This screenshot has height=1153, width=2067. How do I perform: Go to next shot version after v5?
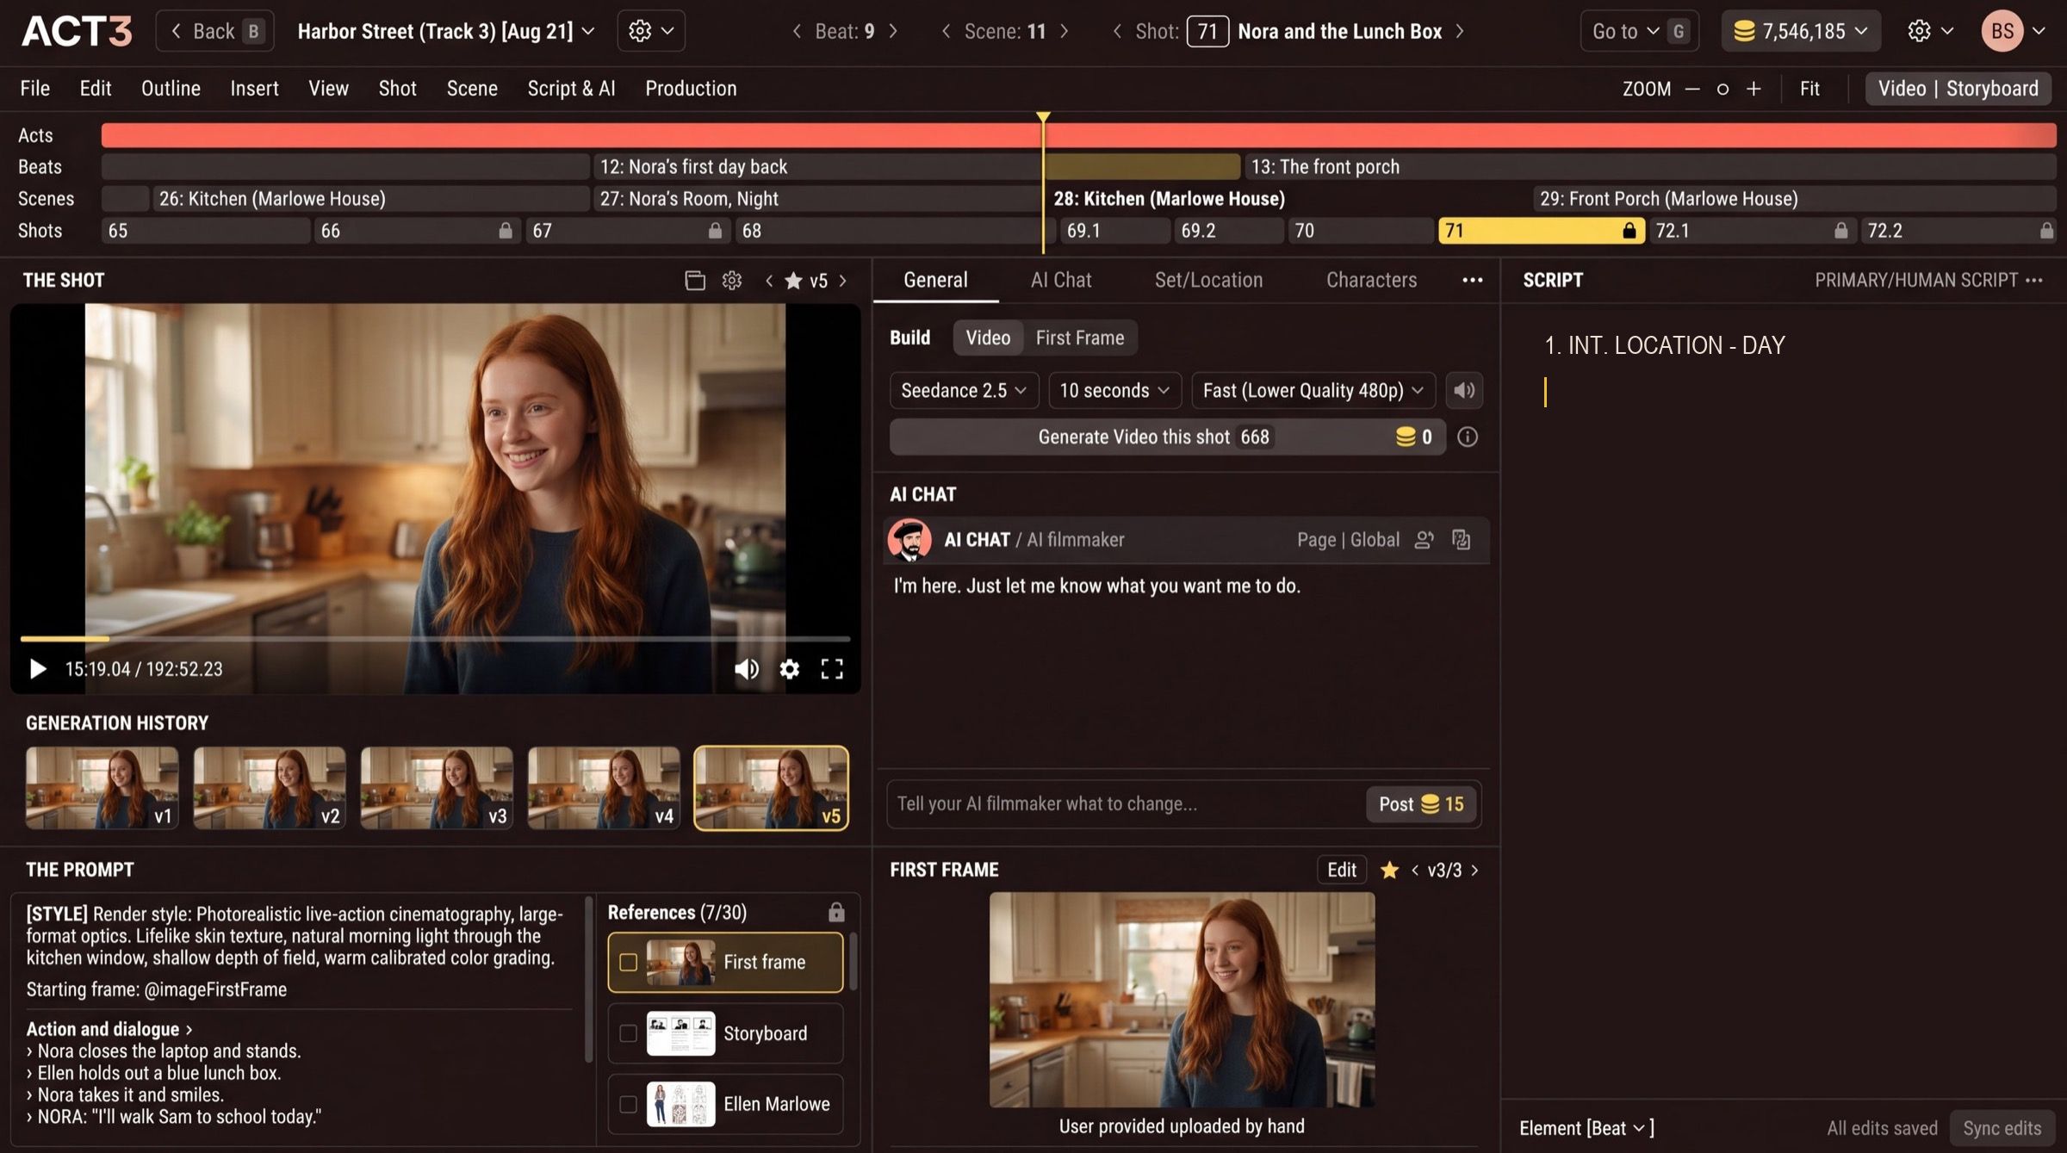842,281
